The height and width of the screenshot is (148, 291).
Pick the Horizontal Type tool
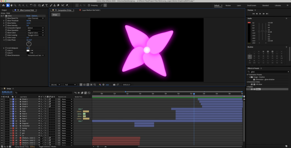47,5
